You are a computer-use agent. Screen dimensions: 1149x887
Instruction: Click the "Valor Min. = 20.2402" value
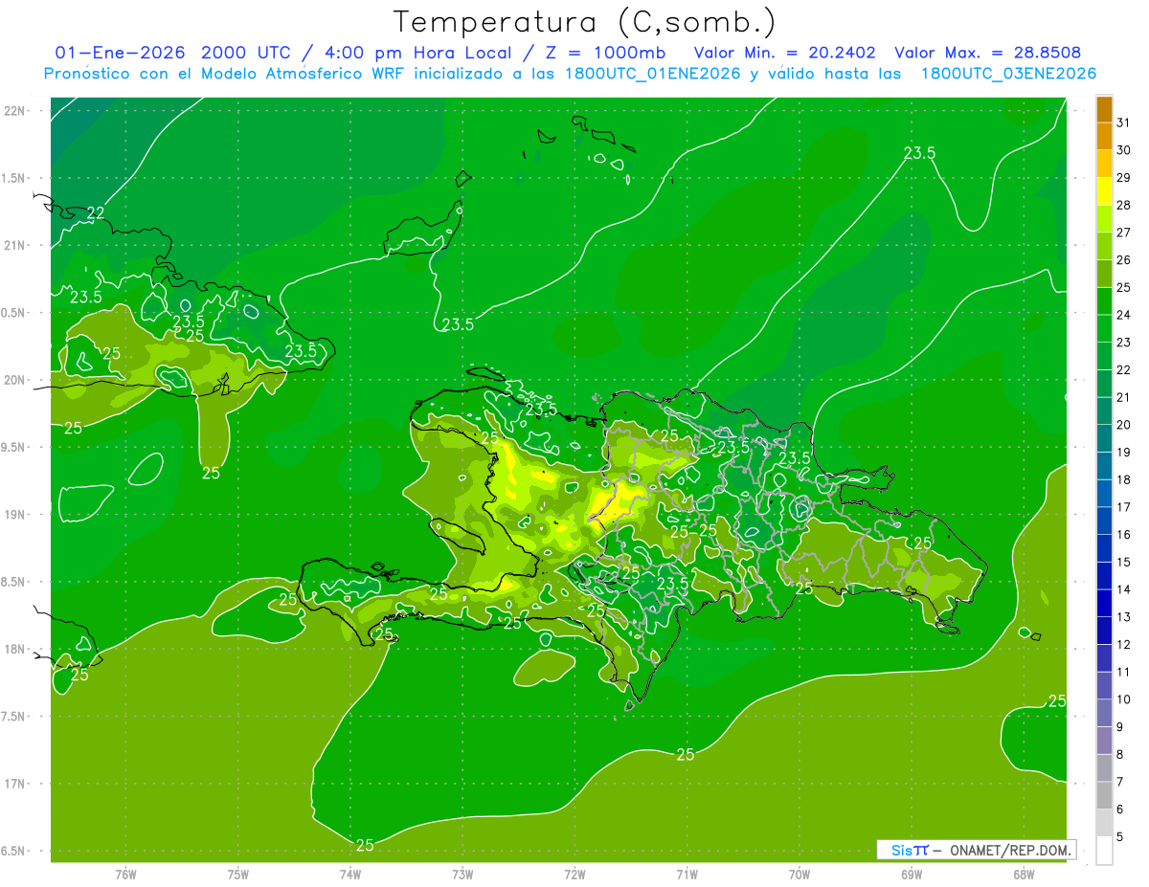tap(784, 53)
